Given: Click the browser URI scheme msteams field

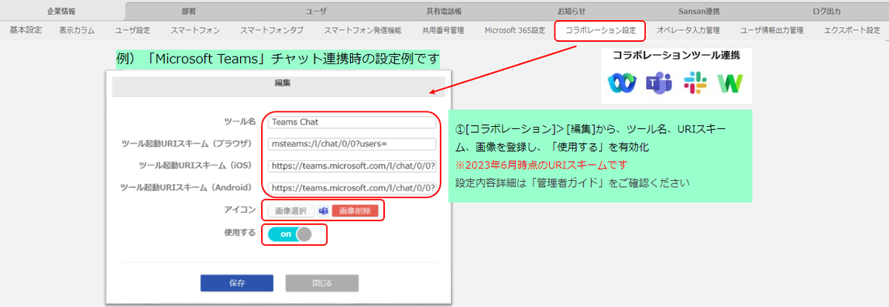Looking at the screenshot, I should point(352,144).
